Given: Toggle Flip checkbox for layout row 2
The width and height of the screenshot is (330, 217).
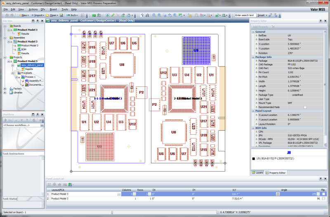Looking at the screenshot, I should click(323, 198).
